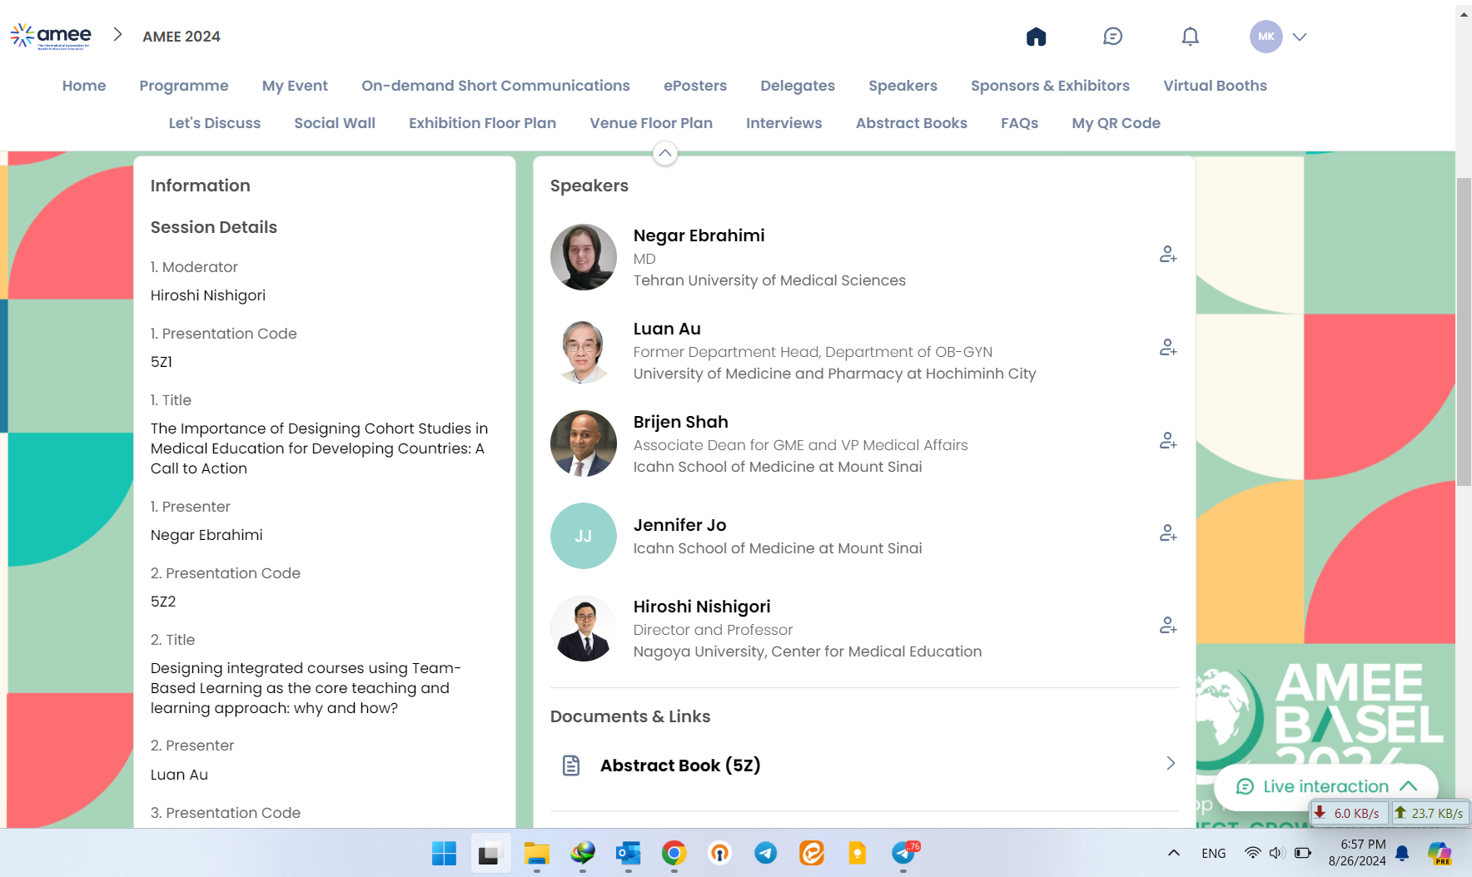1472x877 pixels.
Task: Add Luan Au as a contact
Action: pos(1167,348)
